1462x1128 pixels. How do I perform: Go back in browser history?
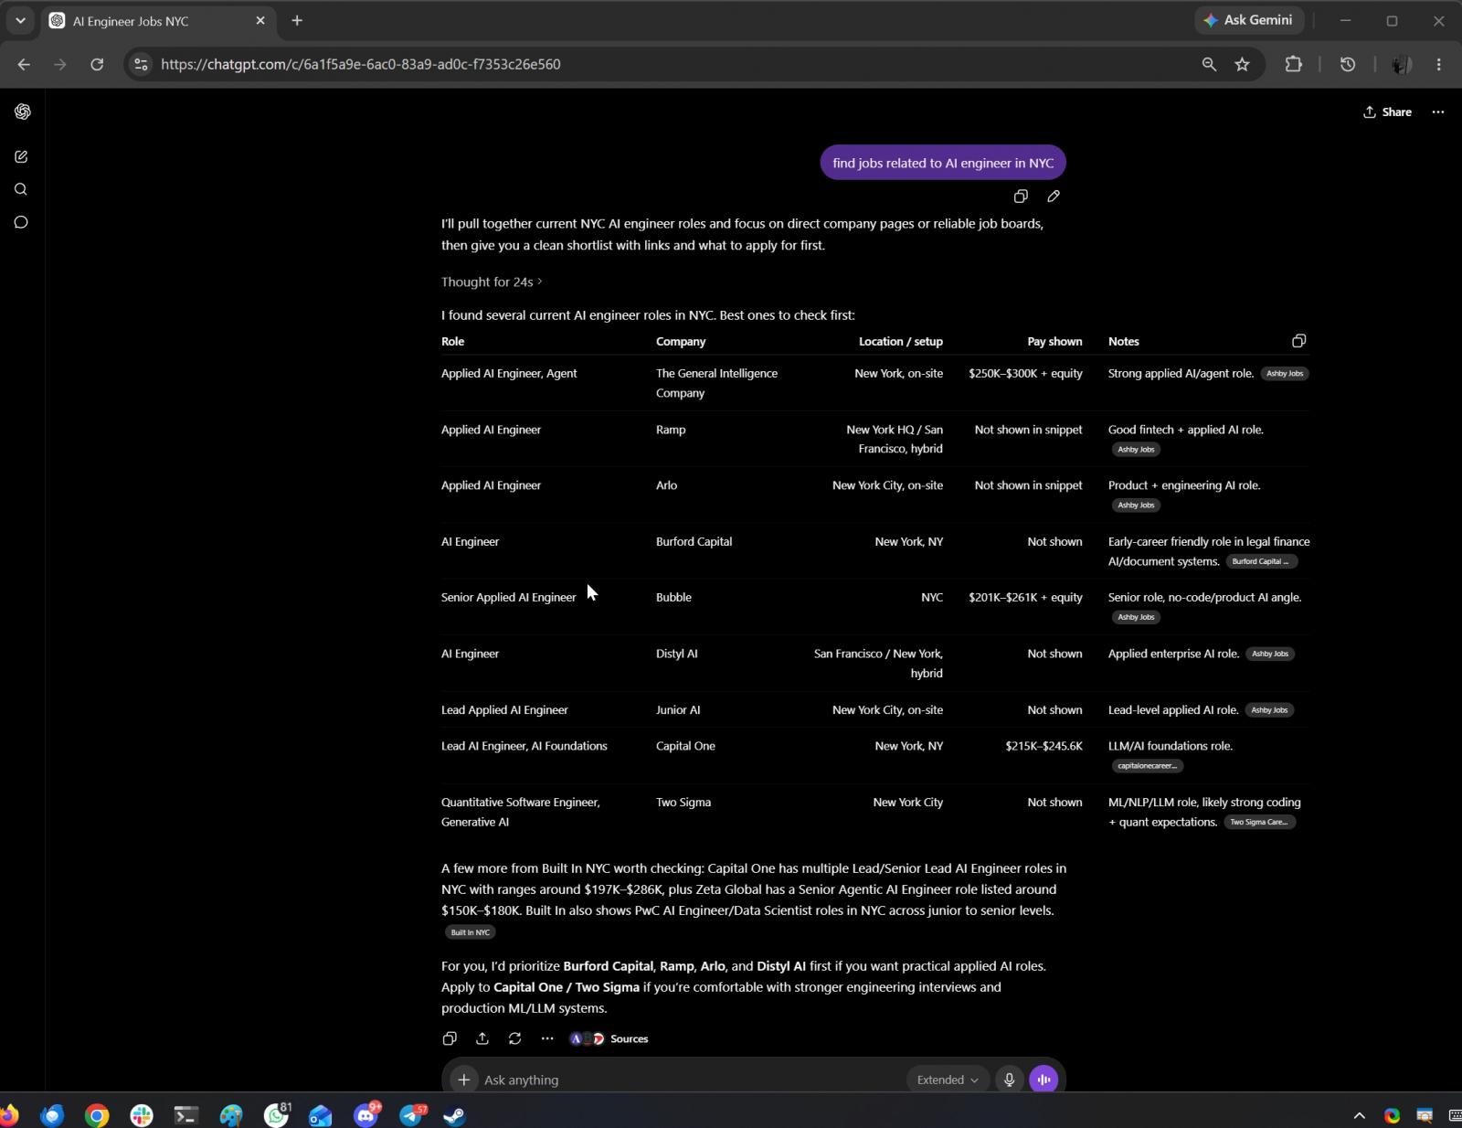point(24,64)
